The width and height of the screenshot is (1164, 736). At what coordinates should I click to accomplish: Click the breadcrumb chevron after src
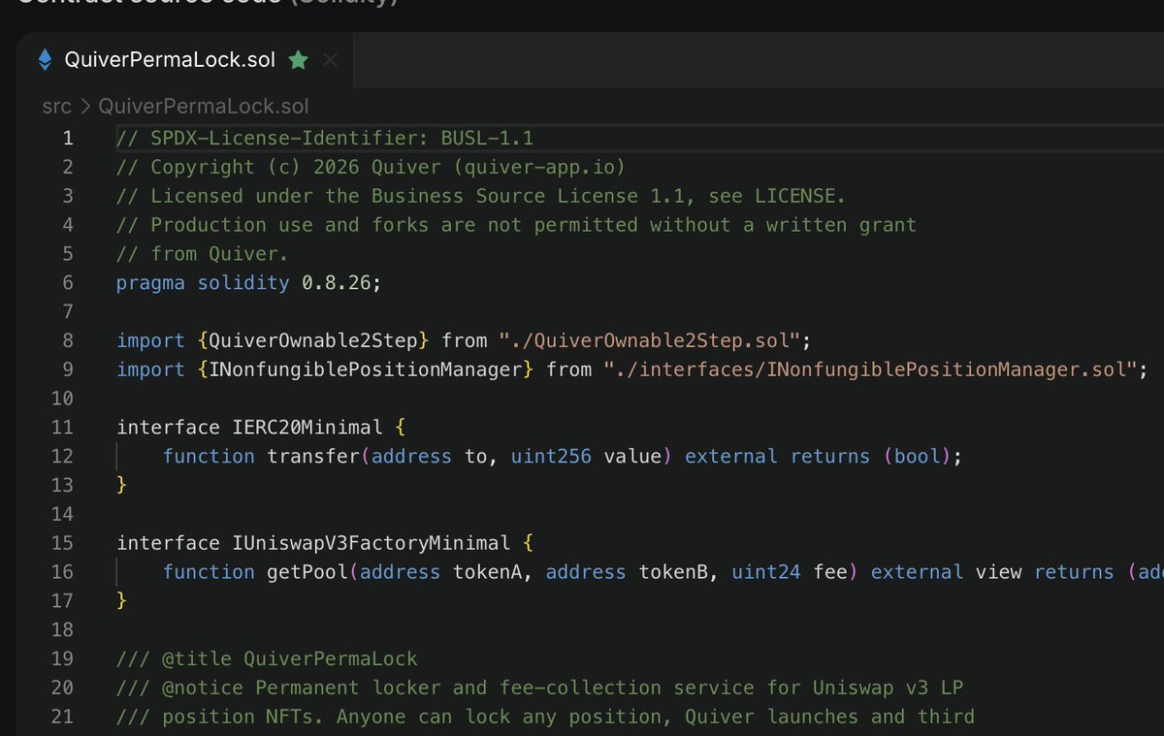pyautogui.click(x=85, y=107)
